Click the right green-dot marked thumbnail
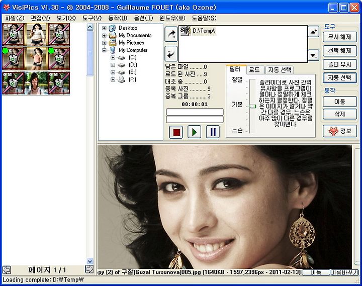 59,59
